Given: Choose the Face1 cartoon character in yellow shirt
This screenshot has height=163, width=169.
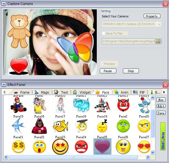Looking at the screenshot, I should tap(39, 105).
